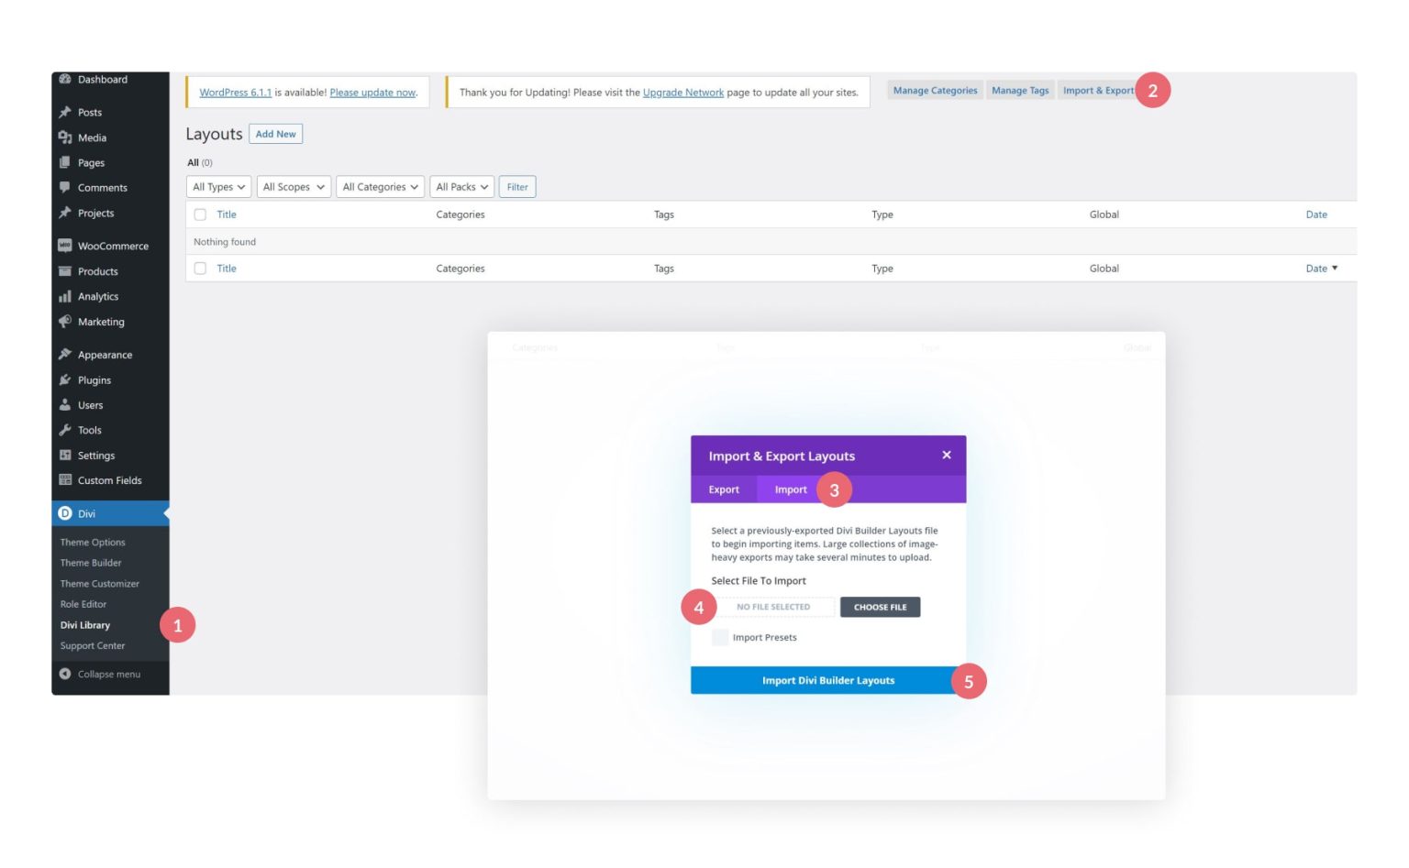Click the Import Divi Builder Layouts button
The width and height of the screenshot is (1409, 868).
pyautogui.click(x=827, y=680)
